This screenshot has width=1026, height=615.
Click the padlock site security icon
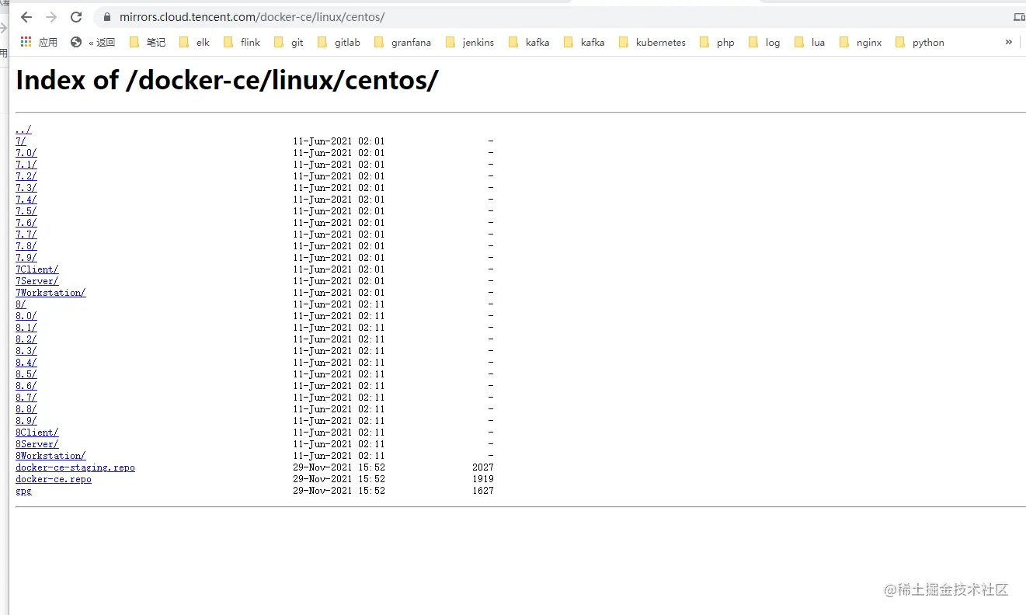[x=107, y=17]
